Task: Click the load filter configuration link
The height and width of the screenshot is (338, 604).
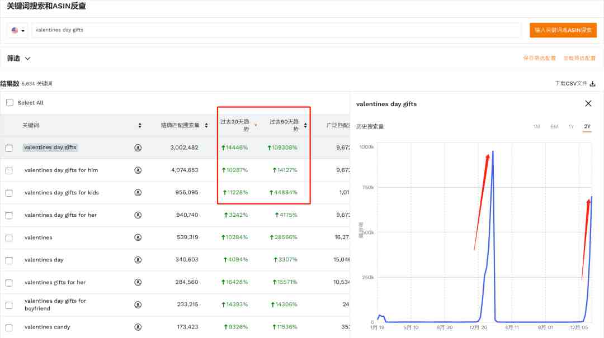Action: 579,58
